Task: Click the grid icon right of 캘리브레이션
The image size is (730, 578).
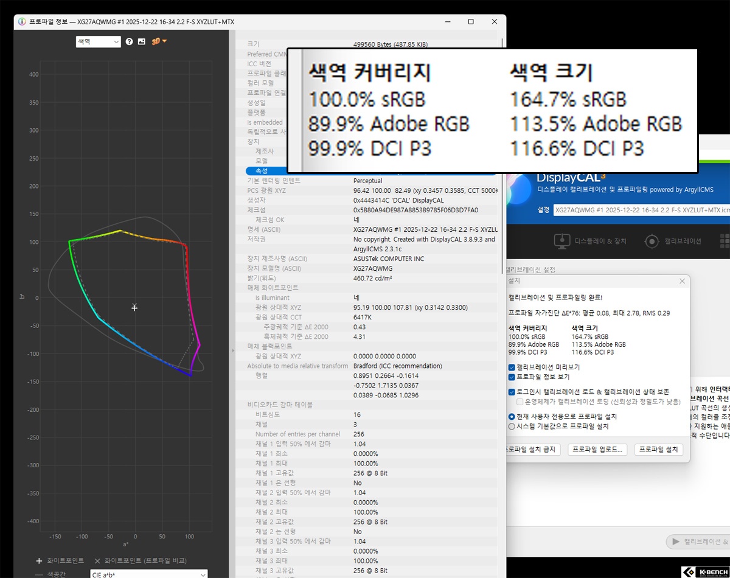Action: coord(724,240)
